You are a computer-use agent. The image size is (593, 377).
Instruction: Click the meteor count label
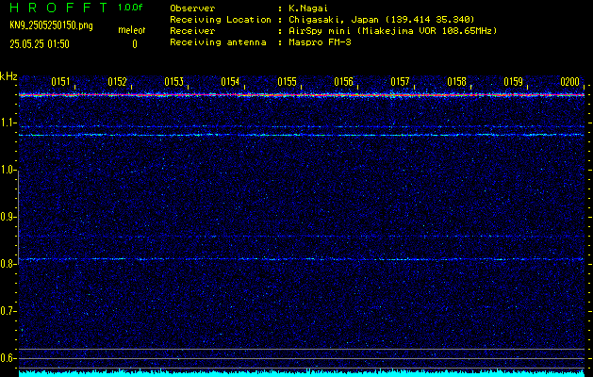[x=132, y=30]
